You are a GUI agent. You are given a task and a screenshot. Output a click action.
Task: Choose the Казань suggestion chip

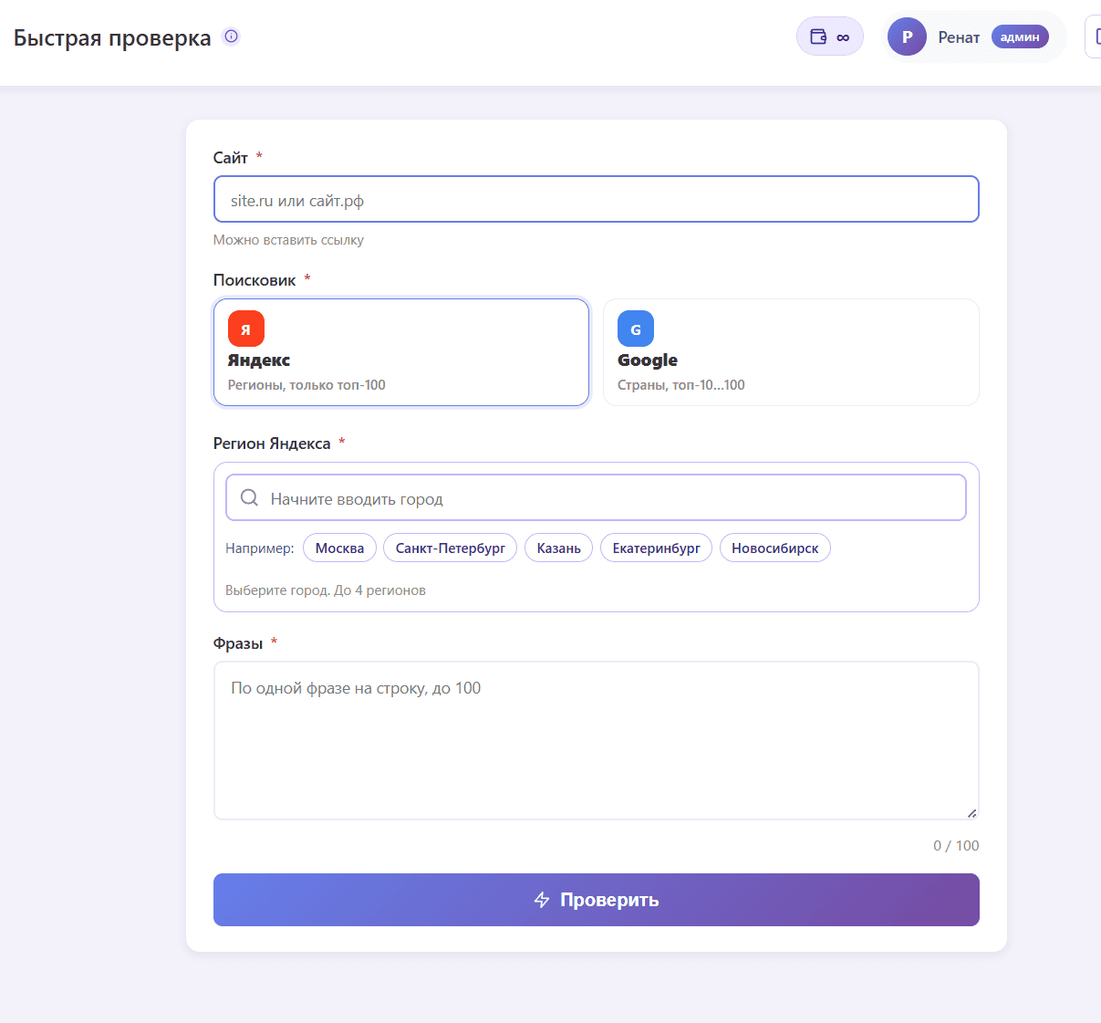(x=558, y=548)
